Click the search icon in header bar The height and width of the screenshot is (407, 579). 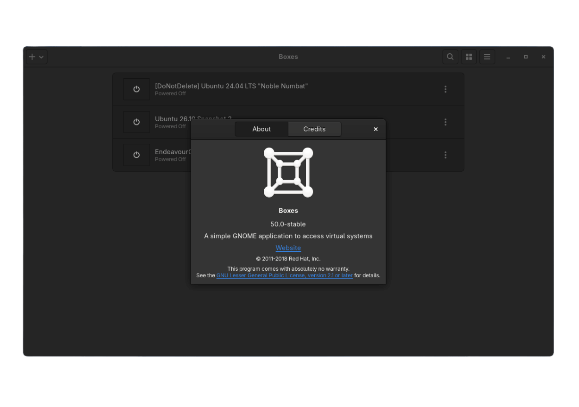[x=450, y=57]
